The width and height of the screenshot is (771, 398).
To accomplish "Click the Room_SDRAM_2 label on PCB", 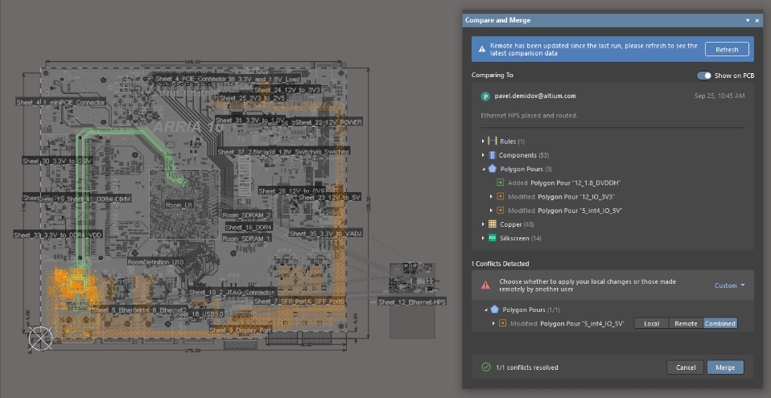I will (x=246, y=215).
